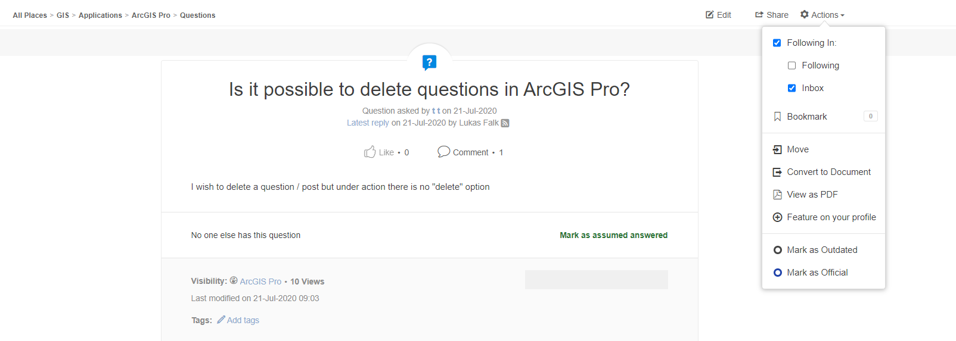Click the Bookmark ribbon icon
Image resolution: width=956 pixels, height=341 pixels.
[777, 117]
